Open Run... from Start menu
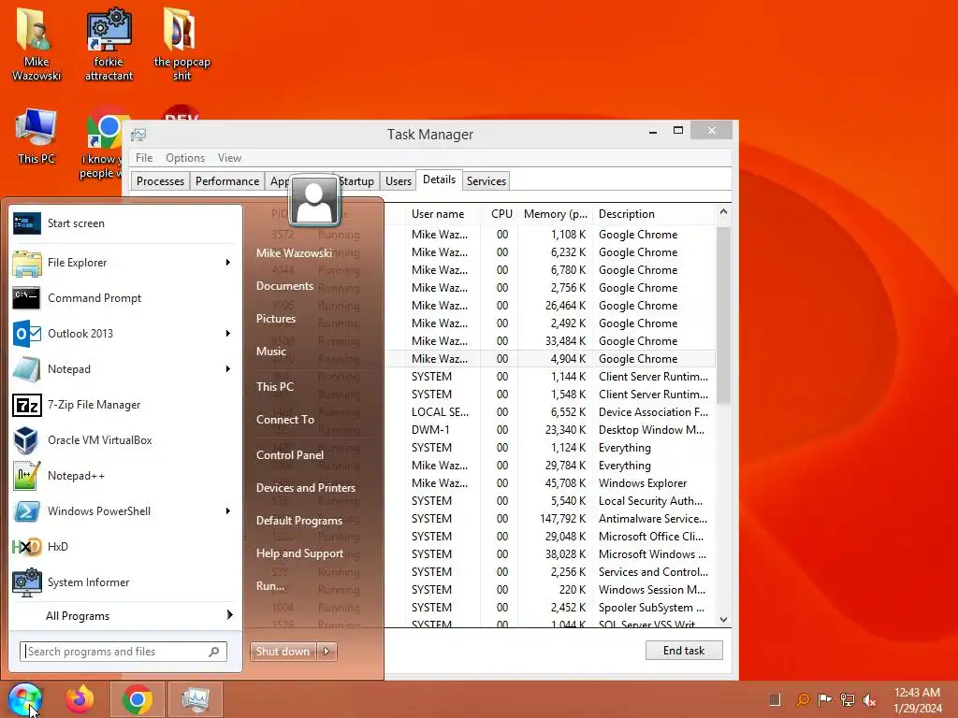 coord(270,586)
